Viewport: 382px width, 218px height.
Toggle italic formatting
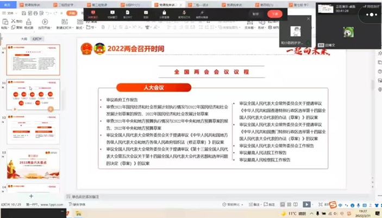point(109,27)
